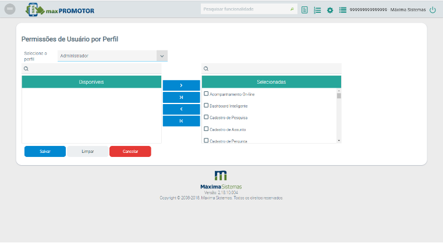This screenshot has width=443, height=243.
Task: Click the Selecionadas scrollbar up arrow
Action: (339, 91)
